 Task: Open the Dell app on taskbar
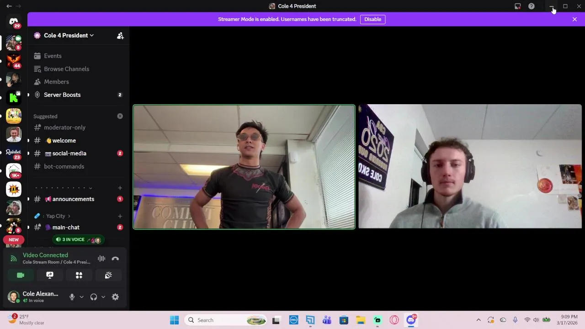click(293, 320)
